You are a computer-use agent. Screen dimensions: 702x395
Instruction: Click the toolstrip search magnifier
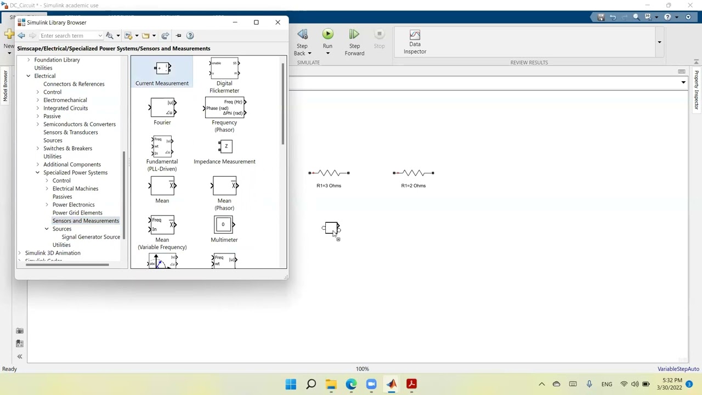point(636,17)
